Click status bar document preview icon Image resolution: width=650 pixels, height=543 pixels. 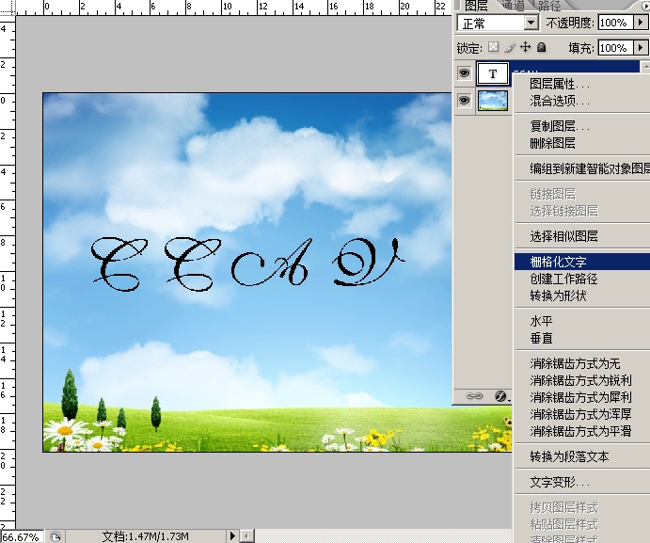(x=55, y=536)
